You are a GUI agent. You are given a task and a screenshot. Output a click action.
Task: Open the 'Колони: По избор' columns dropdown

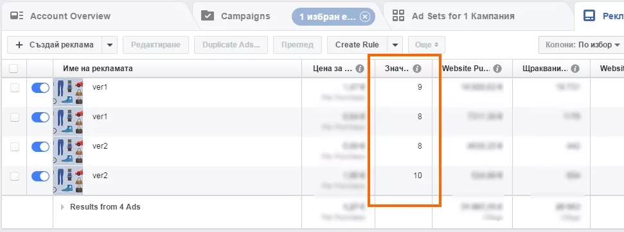(x=581, y=45)
